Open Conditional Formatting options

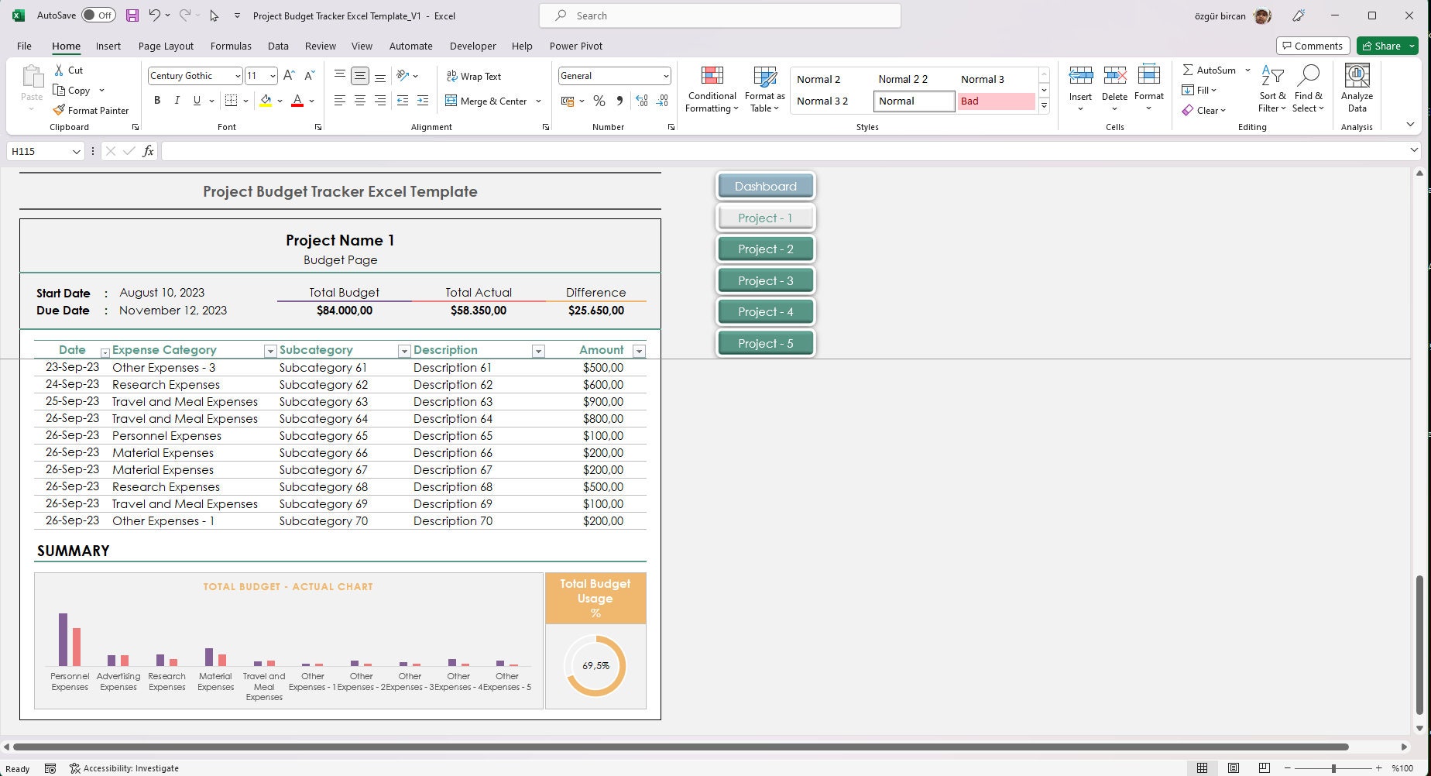pos(711,89)
